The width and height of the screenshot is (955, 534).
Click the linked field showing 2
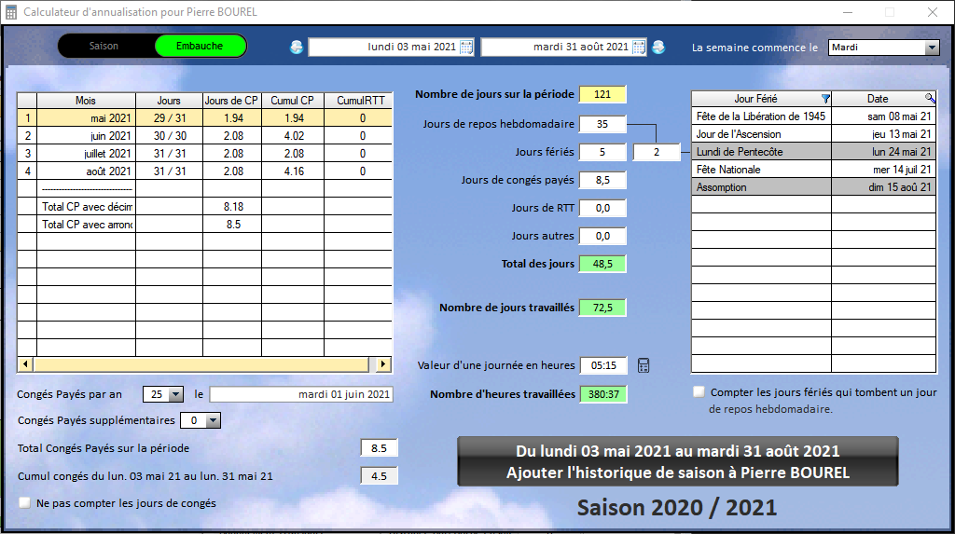click(x=657, y=152)
